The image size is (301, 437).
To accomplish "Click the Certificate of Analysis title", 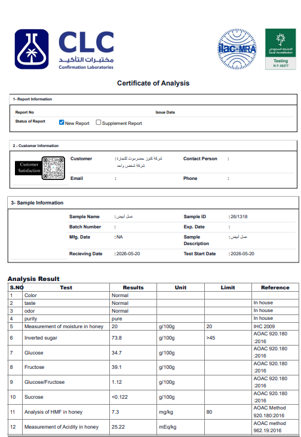I will point(153,83).
